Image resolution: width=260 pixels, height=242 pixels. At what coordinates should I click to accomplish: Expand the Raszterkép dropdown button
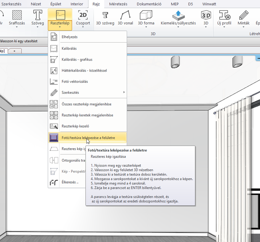point(60,27)
